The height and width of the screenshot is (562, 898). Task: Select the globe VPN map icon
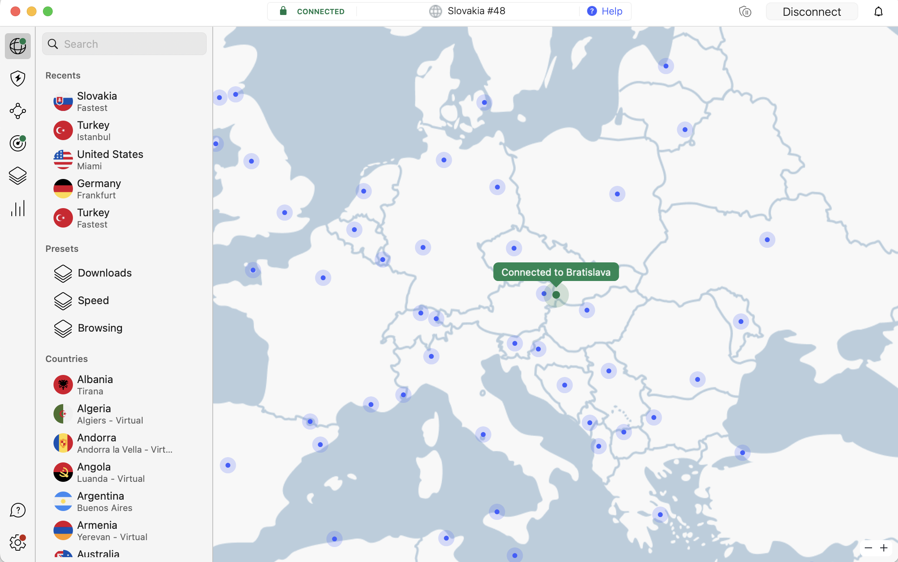click(x=18, y=46)
